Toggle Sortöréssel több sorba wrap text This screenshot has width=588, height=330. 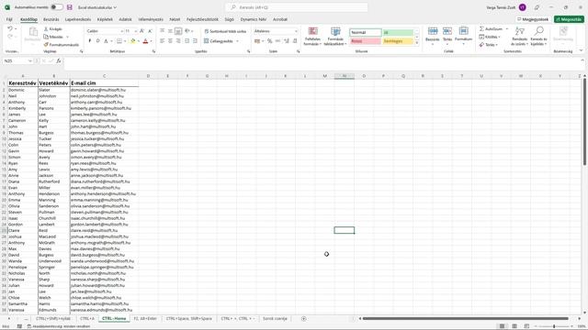tap(225, 31)
